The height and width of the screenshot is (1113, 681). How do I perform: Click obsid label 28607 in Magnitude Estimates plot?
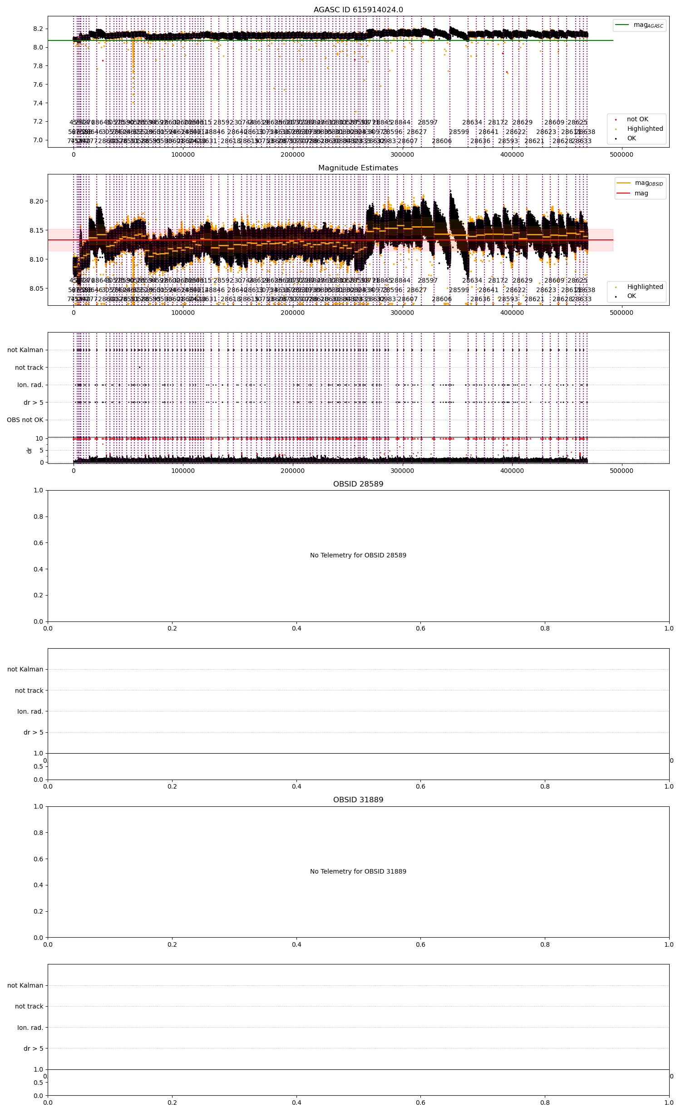[x=408, y=299]
